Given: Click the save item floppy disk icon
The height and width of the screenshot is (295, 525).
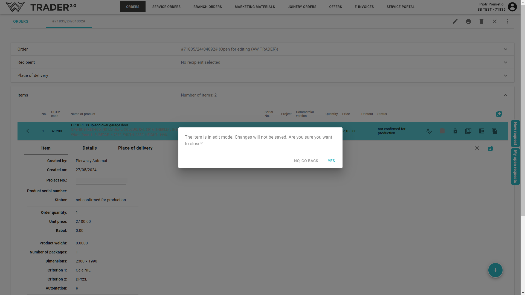Looking at the screenshot, I should pos(490,148).
